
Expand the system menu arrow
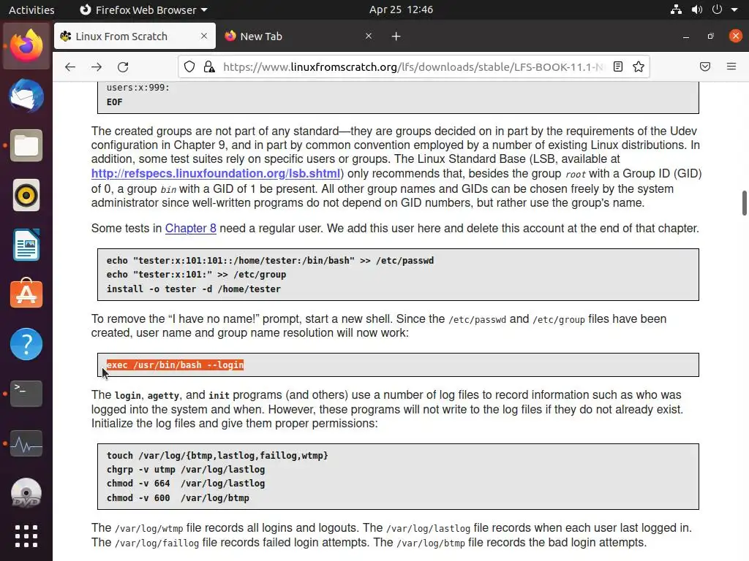pos(734,9)
